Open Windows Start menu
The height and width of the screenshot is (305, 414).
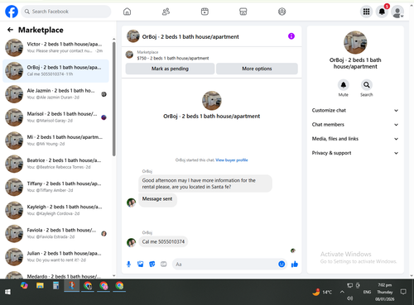coord(7,292)
